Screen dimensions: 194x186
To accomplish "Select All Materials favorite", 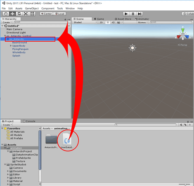I will tap(16, 132).
